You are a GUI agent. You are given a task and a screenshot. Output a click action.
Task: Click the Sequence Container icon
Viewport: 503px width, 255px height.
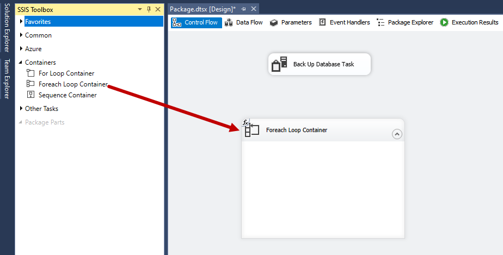(30, 95)
